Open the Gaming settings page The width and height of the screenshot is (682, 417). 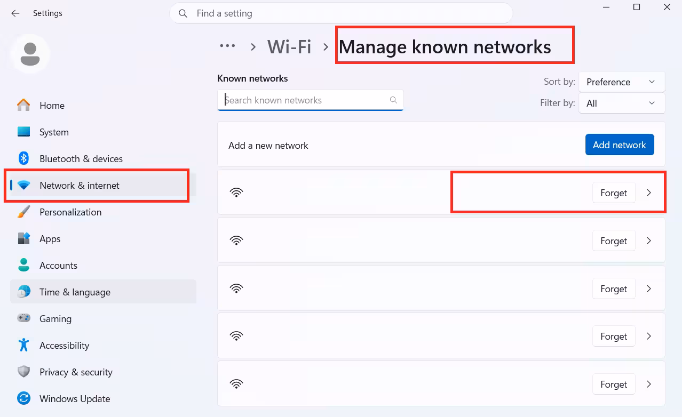pyautogui.click(x=103, y=318)
